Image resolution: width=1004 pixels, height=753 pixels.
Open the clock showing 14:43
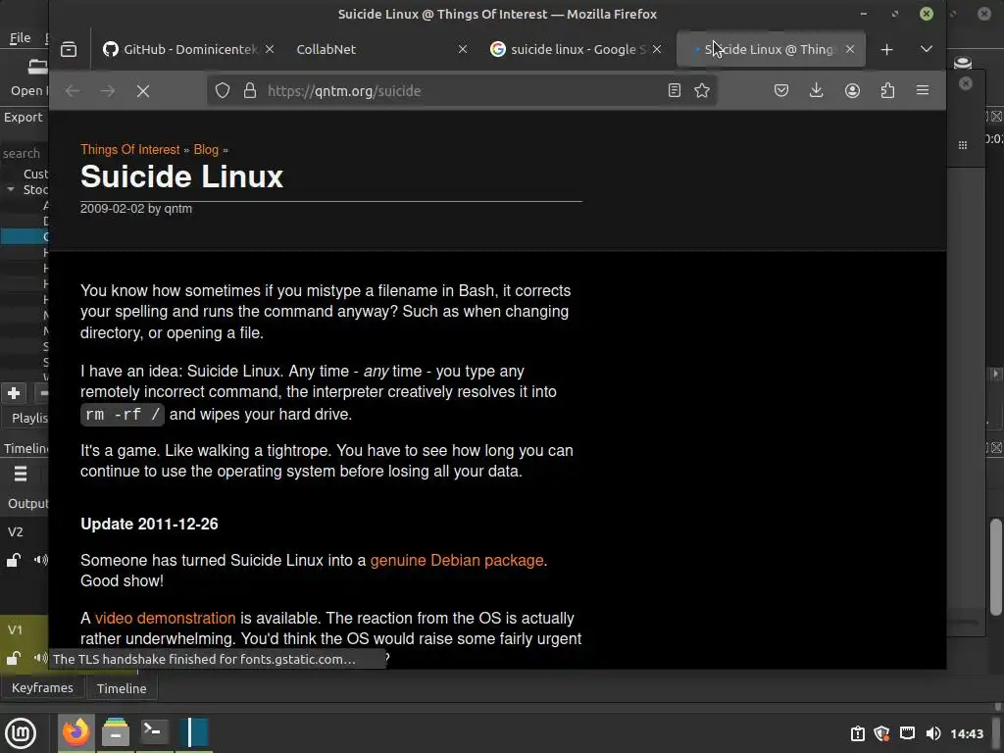click(x=967, y=733)
